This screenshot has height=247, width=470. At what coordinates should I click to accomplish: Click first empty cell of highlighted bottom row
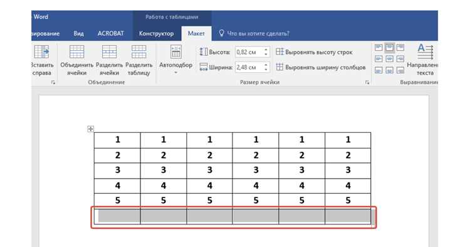click(x=118, y=216)
